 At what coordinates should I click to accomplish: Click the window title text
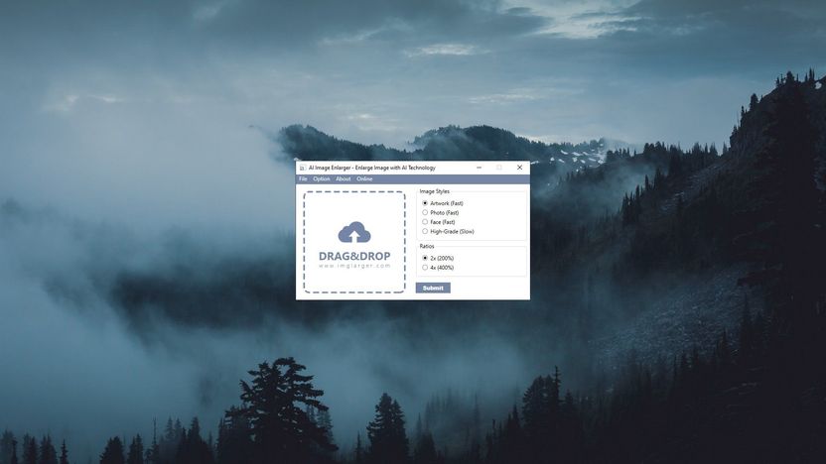click(372, 168)
